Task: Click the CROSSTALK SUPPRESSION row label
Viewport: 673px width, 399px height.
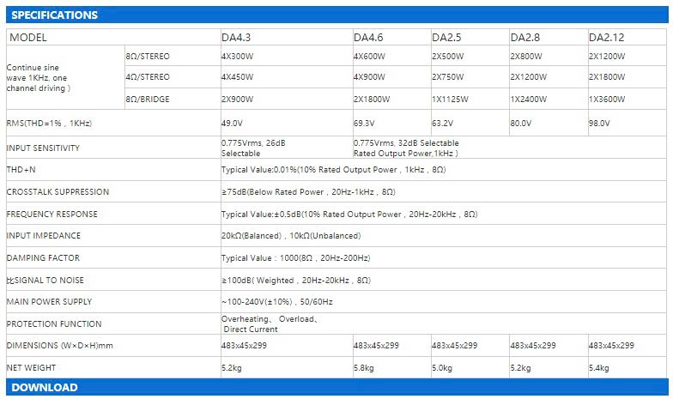Action: pyautogui.click(x=58, y=192)
